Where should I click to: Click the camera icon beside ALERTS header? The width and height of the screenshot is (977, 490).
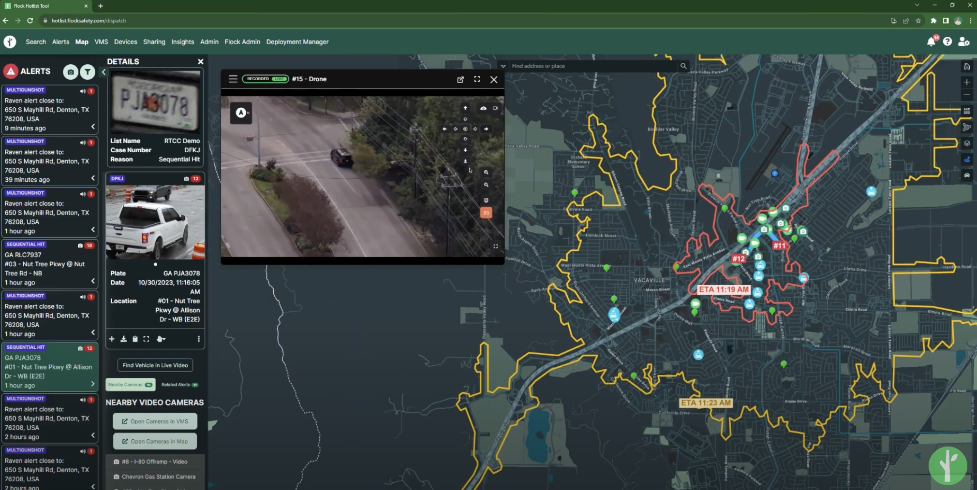click(x=71, y=72)
